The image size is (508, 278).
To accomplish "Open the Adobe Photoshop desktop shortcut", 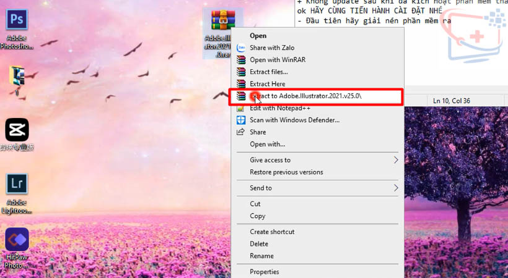I will tap(17, 29).
